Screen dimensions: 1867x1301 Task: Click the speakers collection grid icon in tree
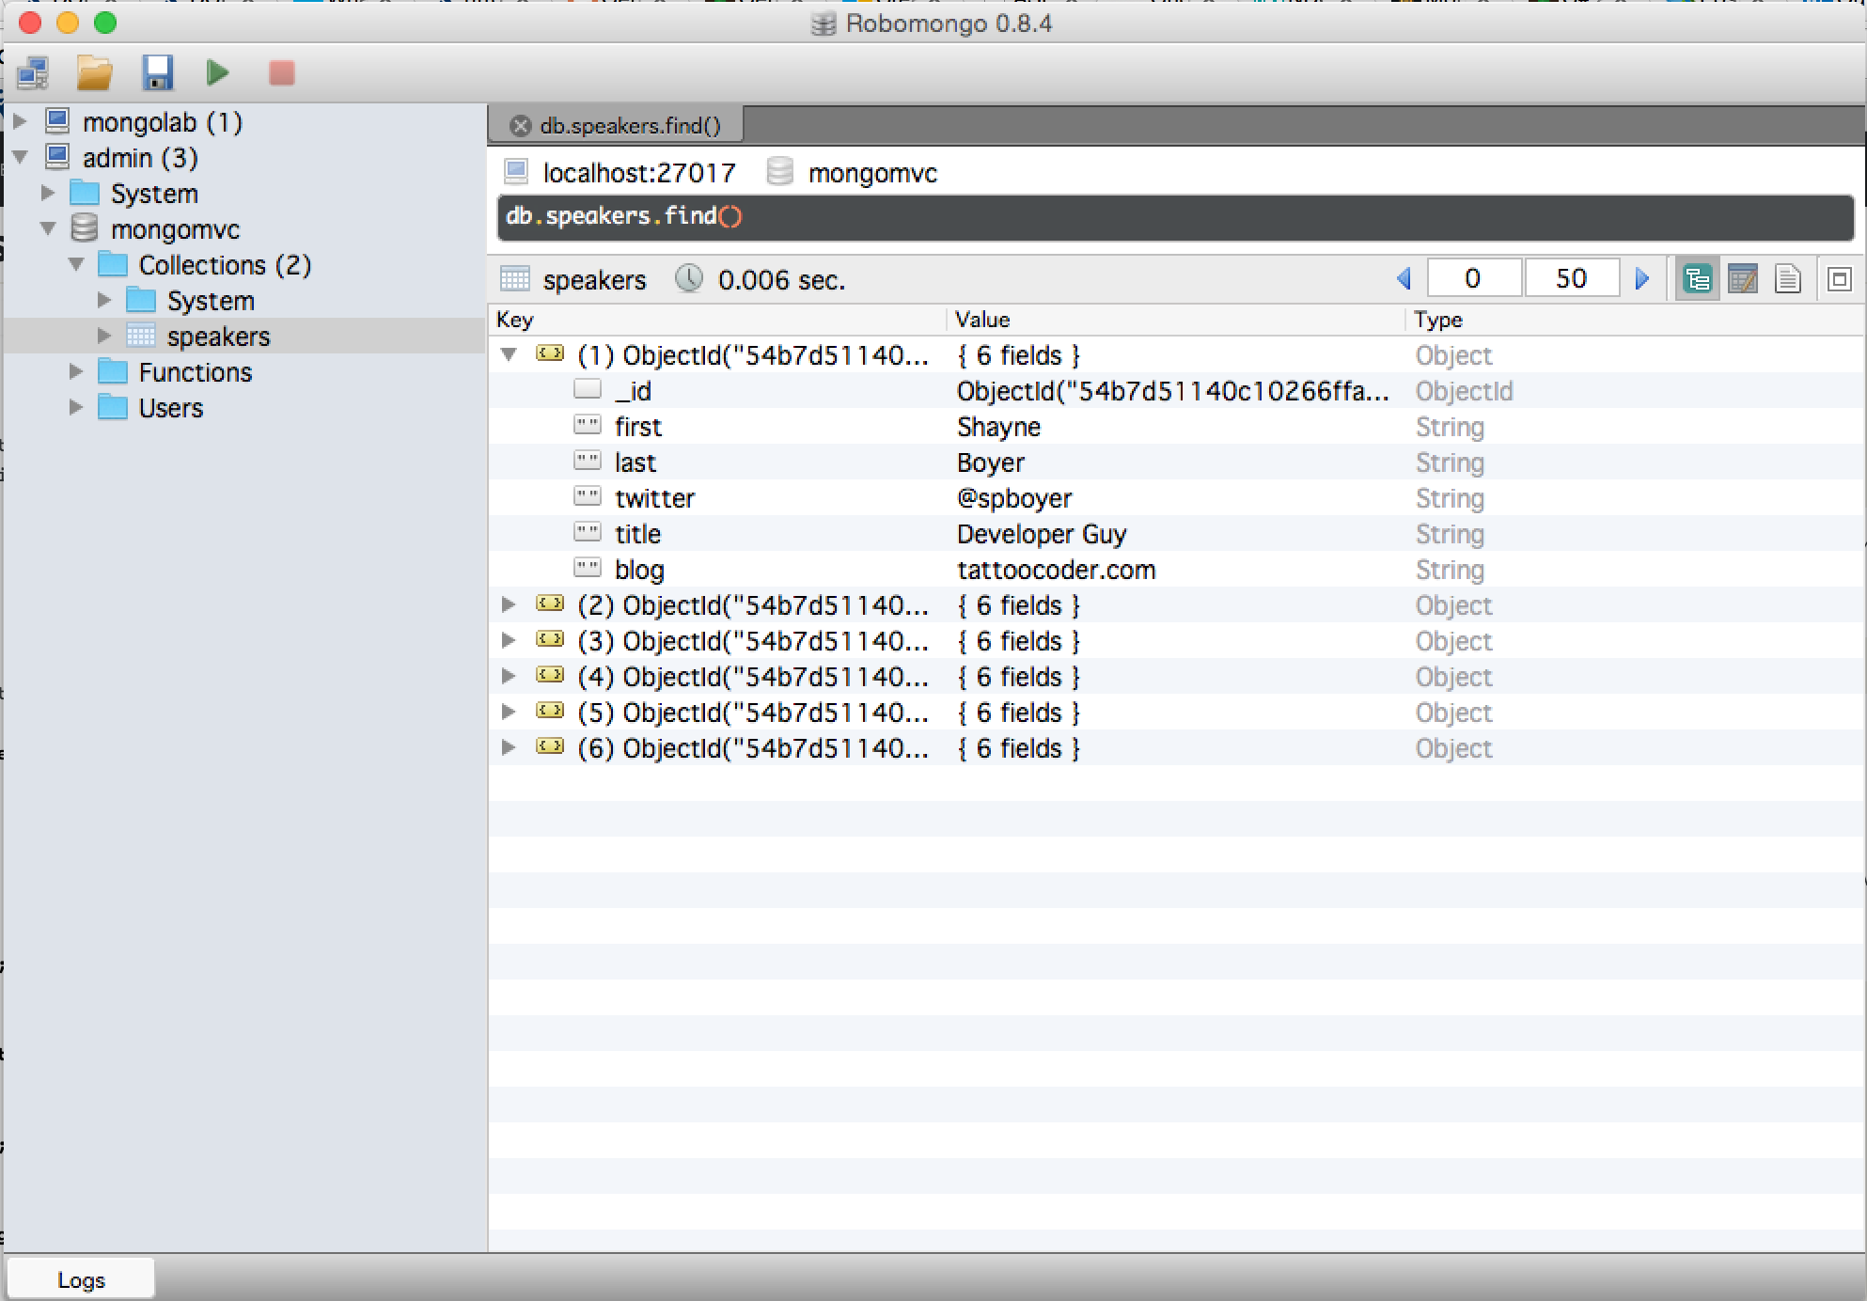pyautogui.click(x=141, y=336)
